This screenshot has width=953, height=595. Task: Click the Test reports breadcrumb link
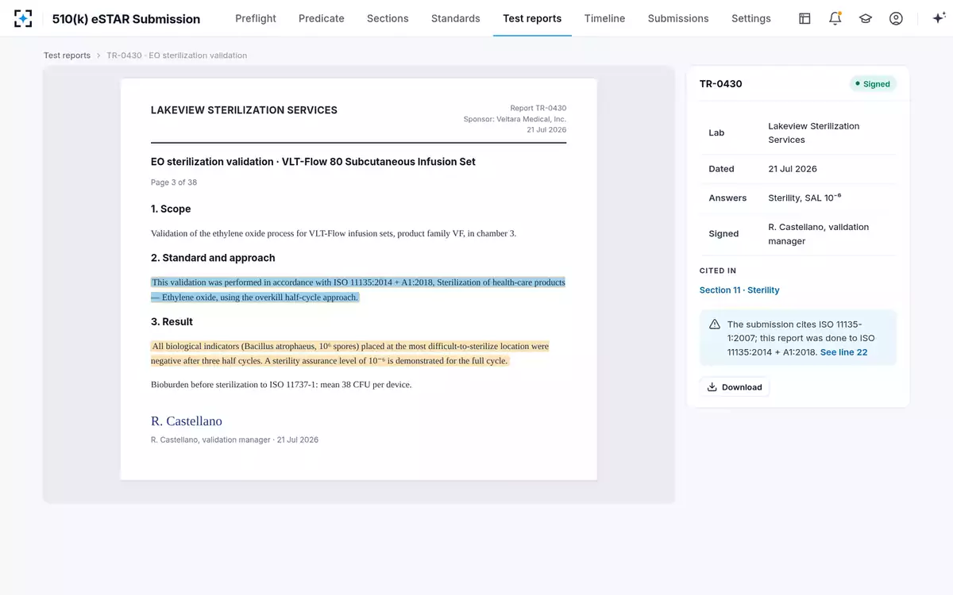coord(67,56)
